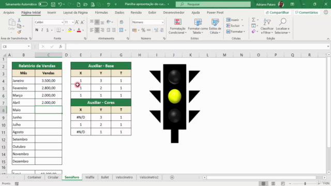Increase font size with larger A icon
Screen dimensions: 331x186
(77, 22)
